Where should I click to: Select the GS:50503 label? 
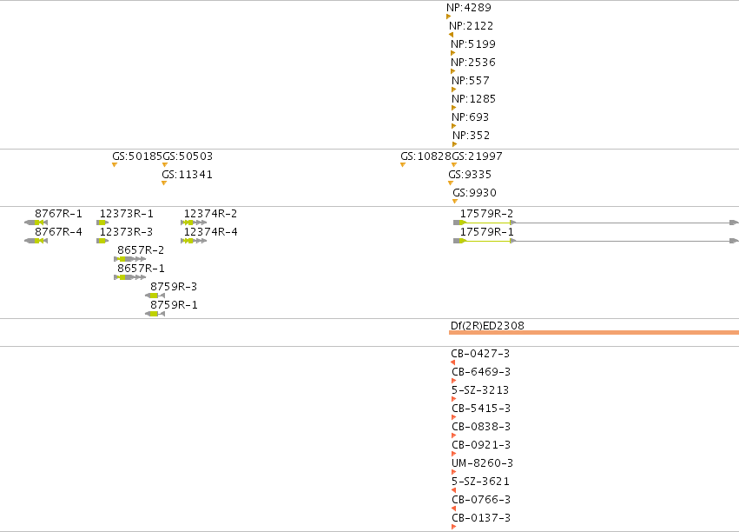pos(188,156)
